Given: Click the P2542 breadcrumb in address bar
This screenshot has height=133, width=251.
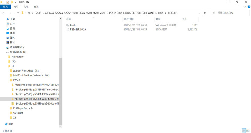Looking at the screenshot, I should coord(38,13).
